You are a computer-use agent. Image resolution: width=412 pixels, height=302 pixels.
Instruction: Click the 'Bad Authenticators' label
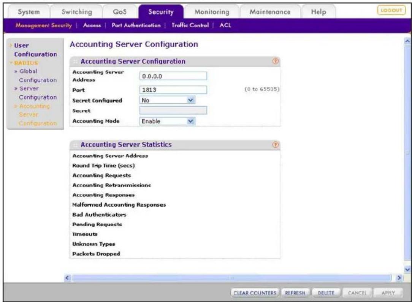[x=99, y=215]
